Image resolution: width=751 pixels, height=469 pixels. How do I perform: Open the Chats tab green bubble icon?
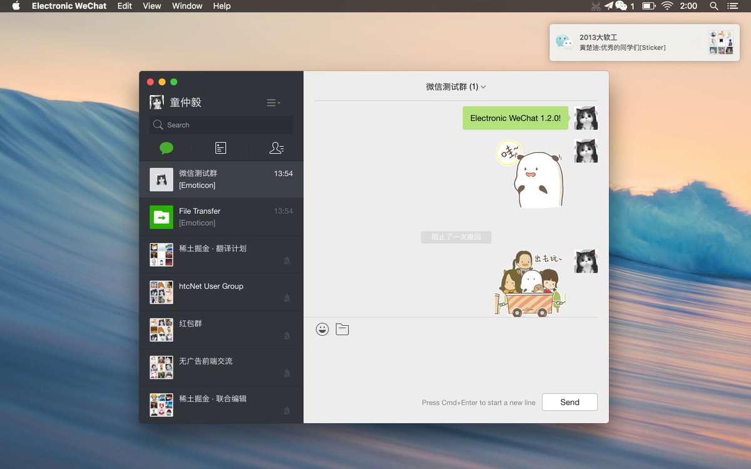[166, 148]
